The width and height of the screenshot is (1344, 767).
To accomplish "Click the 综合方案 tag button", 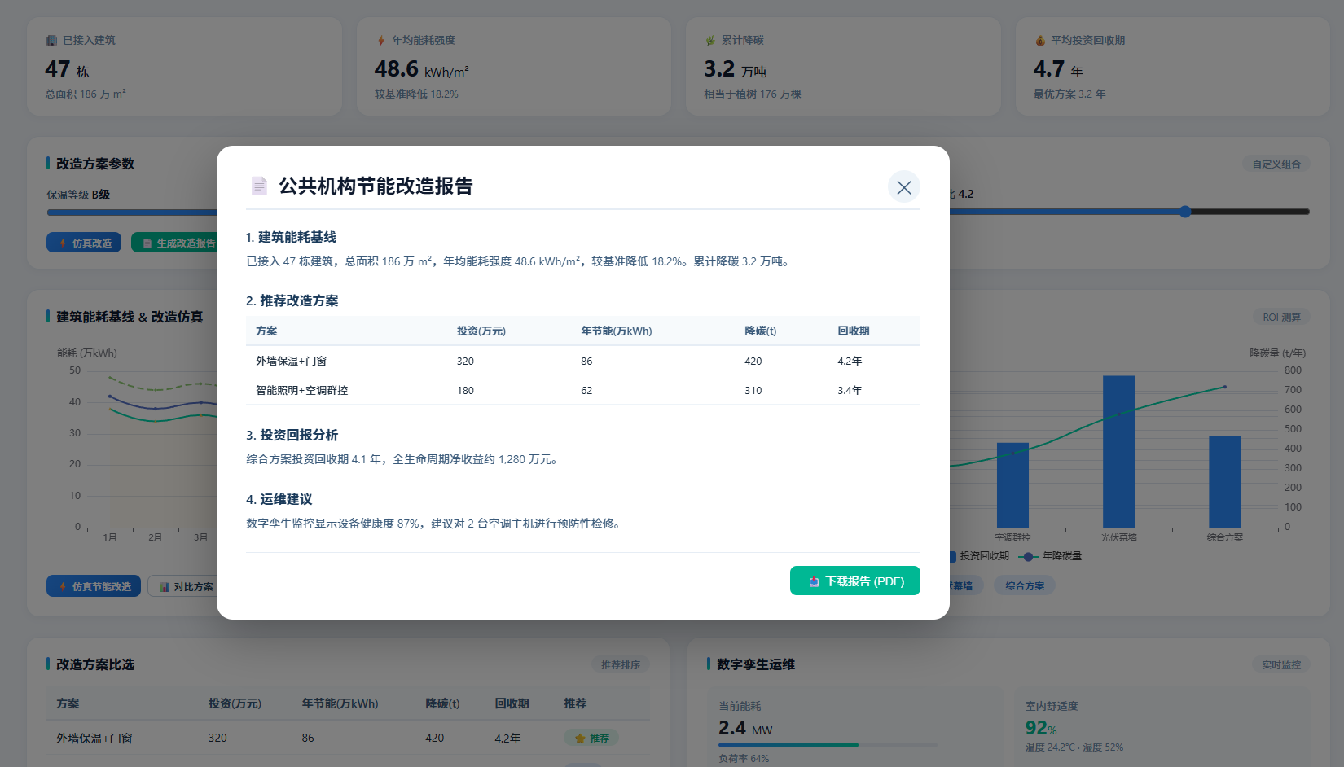I will (x=1025, y=585).
